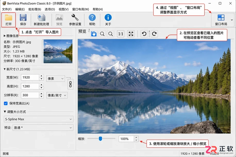The image size is (236, 157).
Task: Click the 分辨率(R) input field
Action: 30,95
